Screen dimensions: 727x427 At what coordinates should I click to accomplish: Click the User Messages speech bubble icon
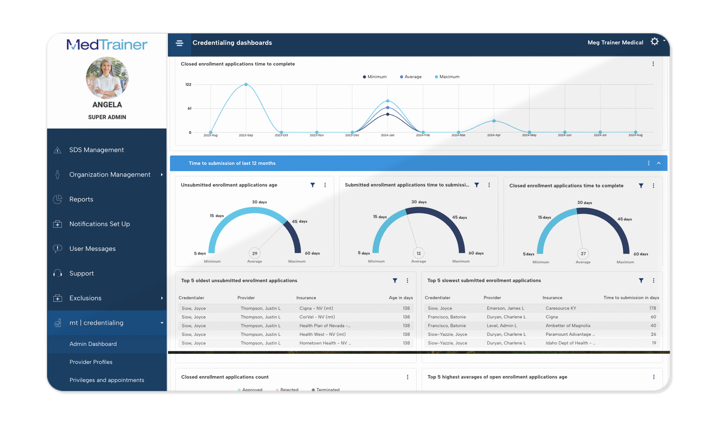pyautogui.click(x=57, y=248)
